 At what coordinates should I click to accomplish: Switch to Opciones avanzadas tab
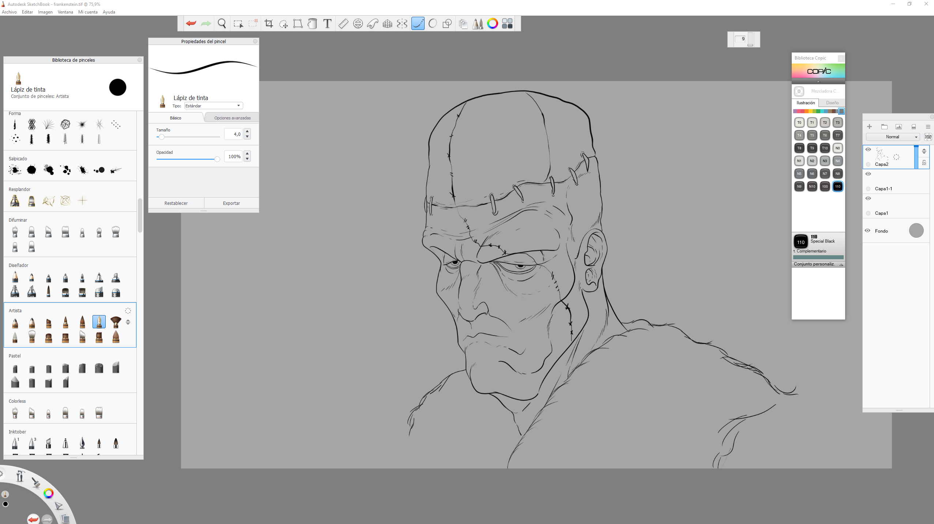click(232, 118)
